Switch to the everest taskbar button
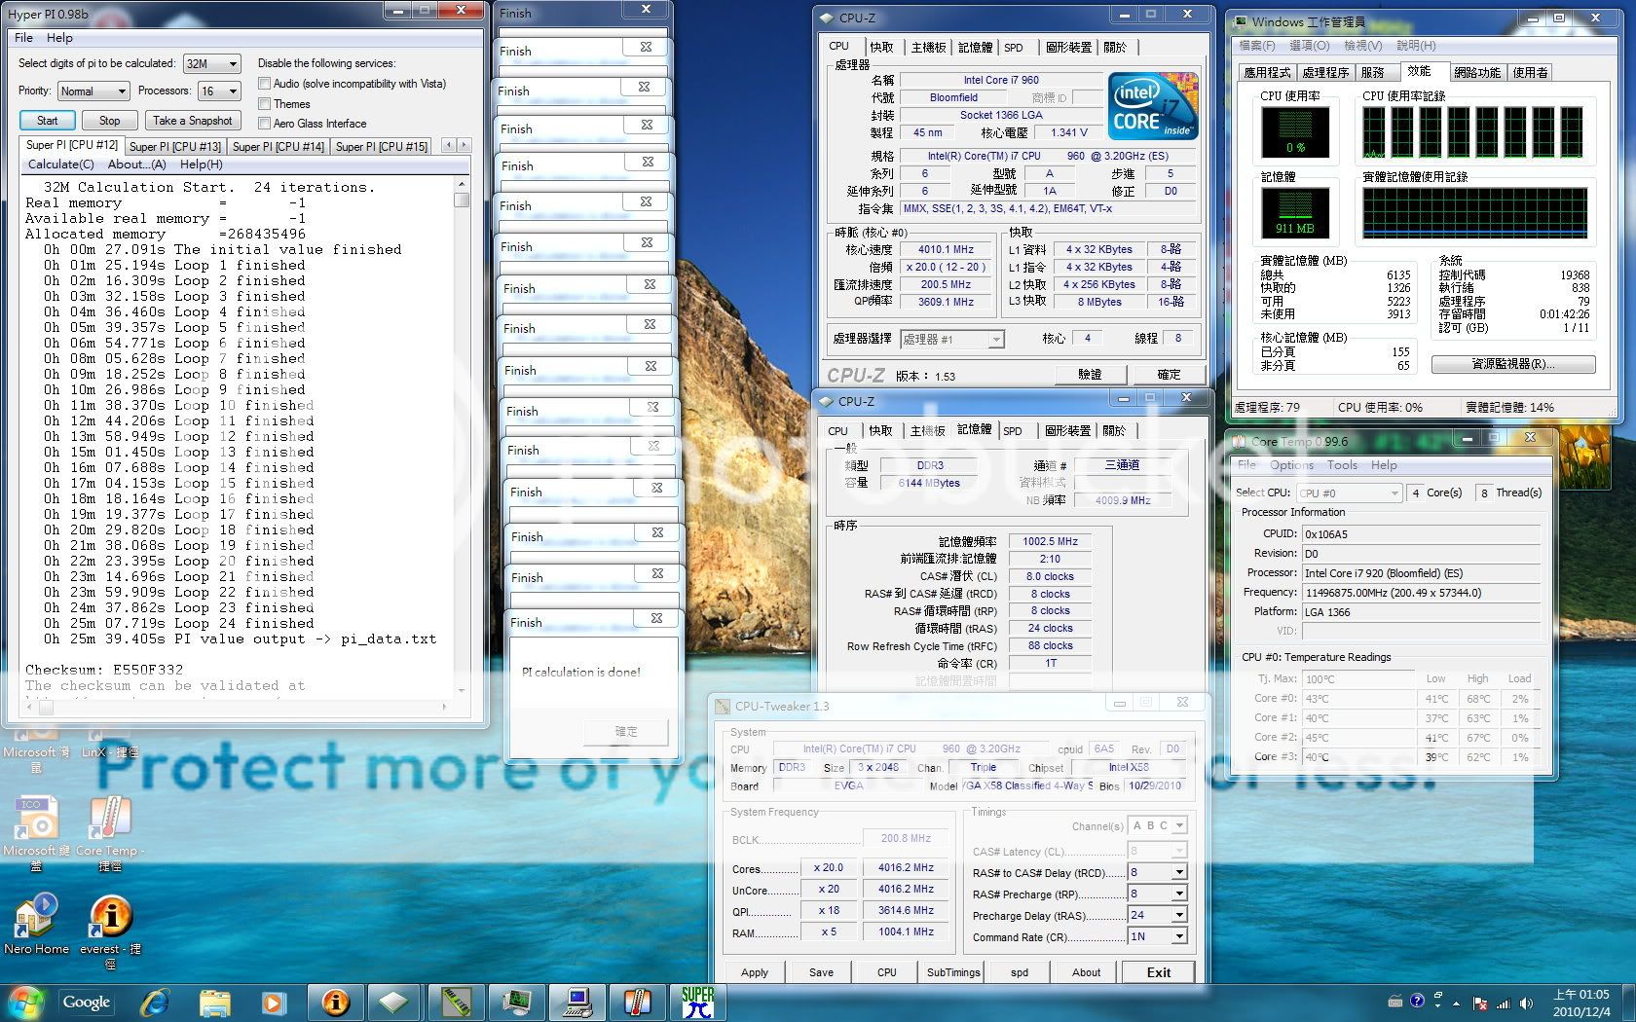 tap(335, 1002)
